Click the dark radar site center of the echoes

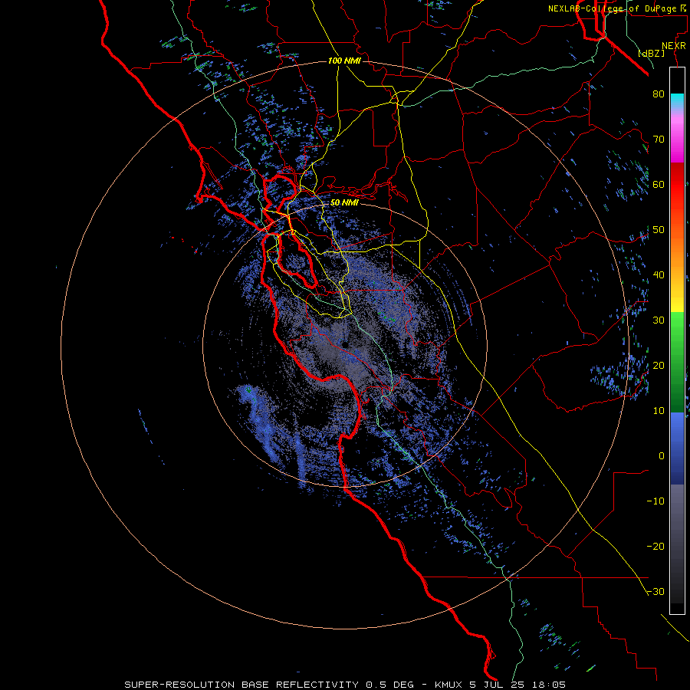point(346,344)
